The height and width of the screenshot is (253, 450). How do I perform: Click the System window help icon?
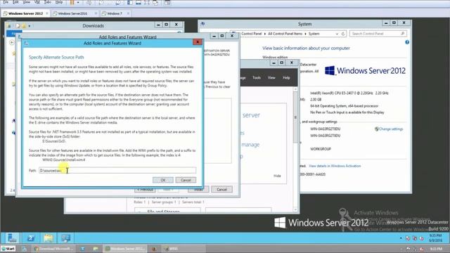[x=407, y=42]
